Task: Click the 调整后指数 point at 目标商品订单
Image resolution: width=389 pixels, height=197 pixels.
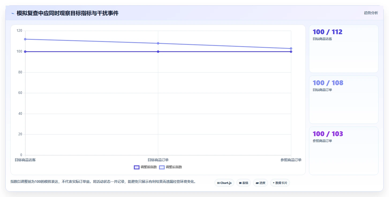Action: [x=158, y=43]
